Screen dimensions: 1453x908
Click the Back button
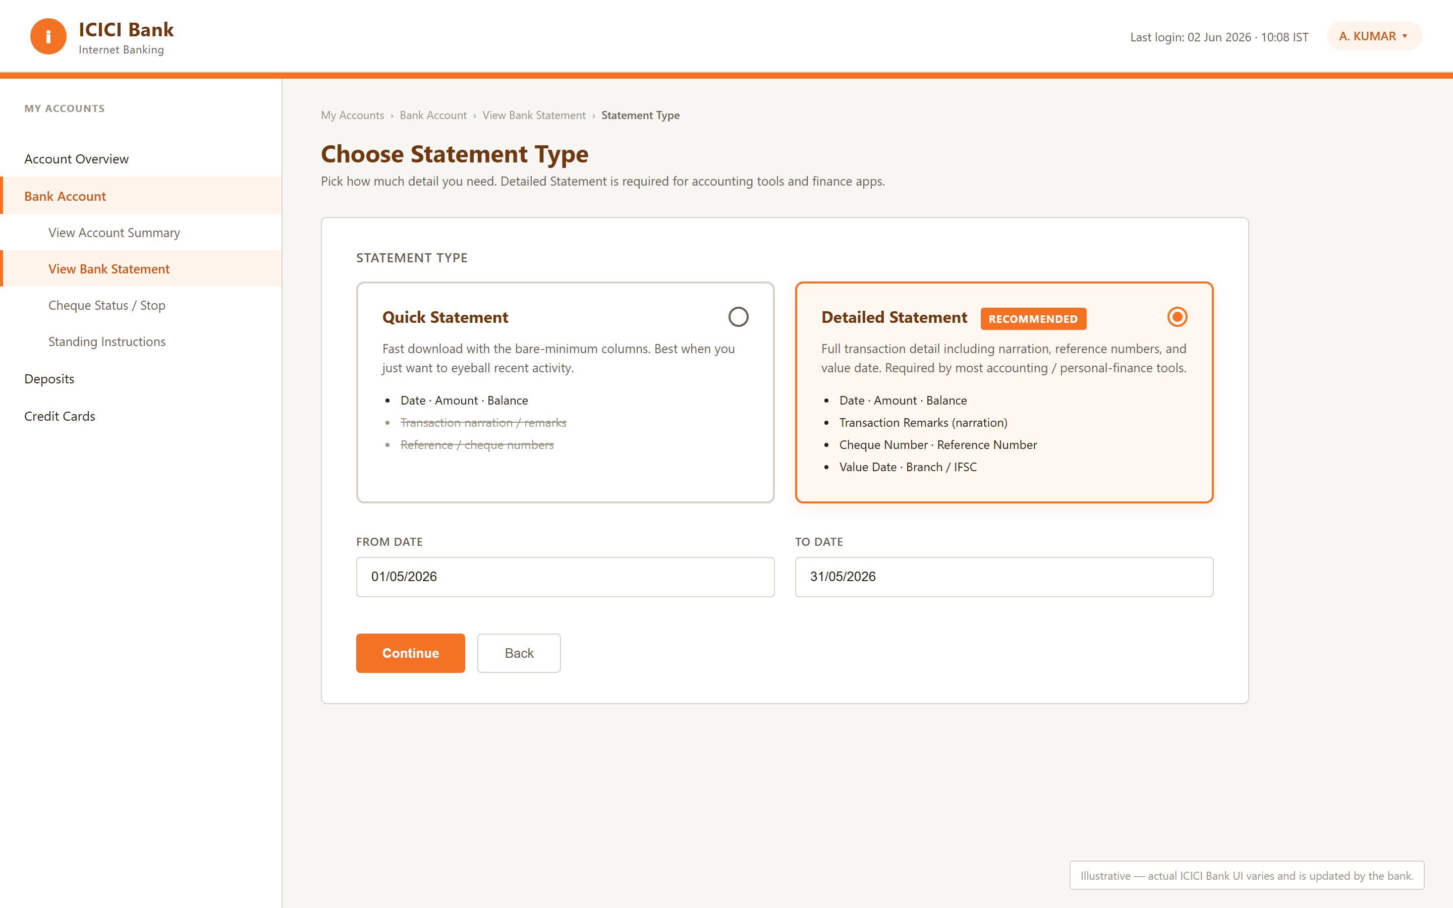pyautogui.click(x=519, y=653)
